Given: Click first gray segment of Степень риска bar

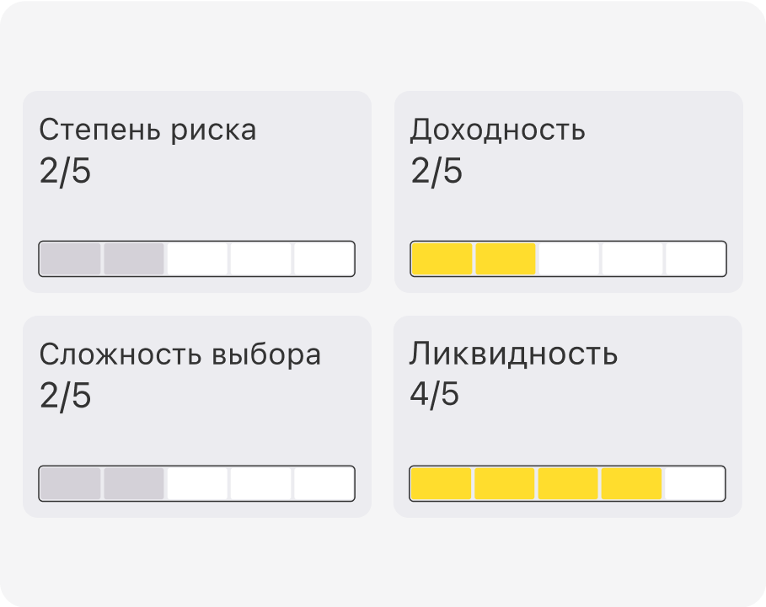Looking at the screenshot, I should (70, 258).
